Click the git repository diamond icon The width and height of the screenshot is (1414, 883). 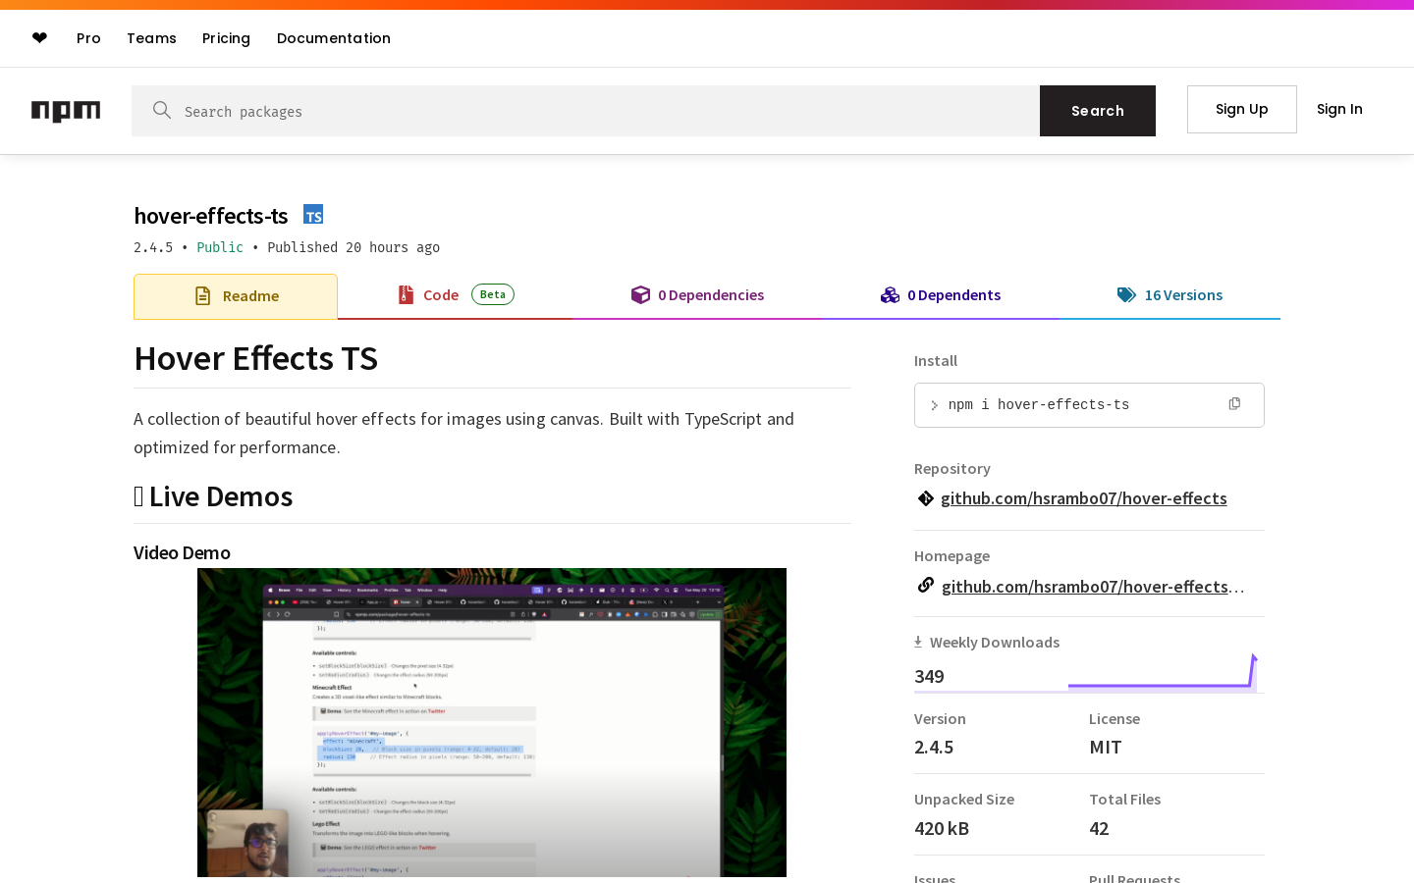coord(925,498)
